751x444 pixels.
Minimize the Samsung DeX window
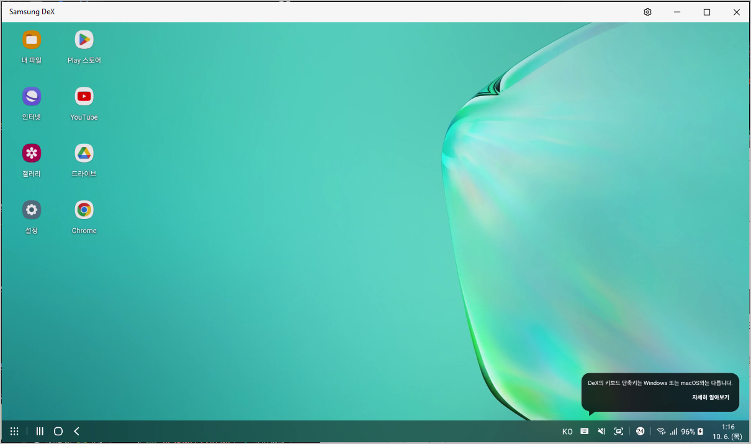pos(677,12)
